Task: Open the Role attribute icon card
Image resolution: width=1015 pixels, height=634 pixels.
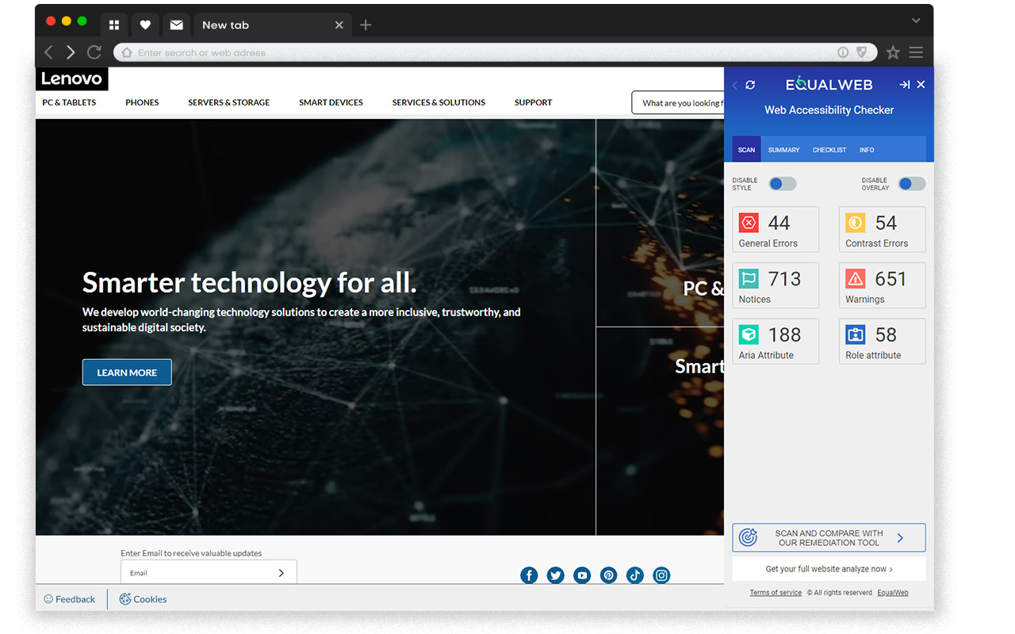Action: point(882,342)
